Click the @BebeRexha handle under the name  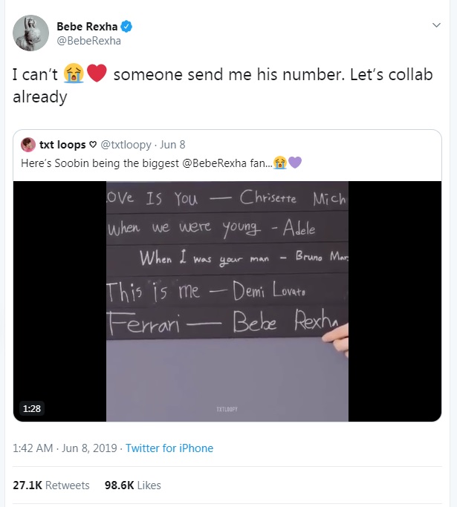coord(88,41)
